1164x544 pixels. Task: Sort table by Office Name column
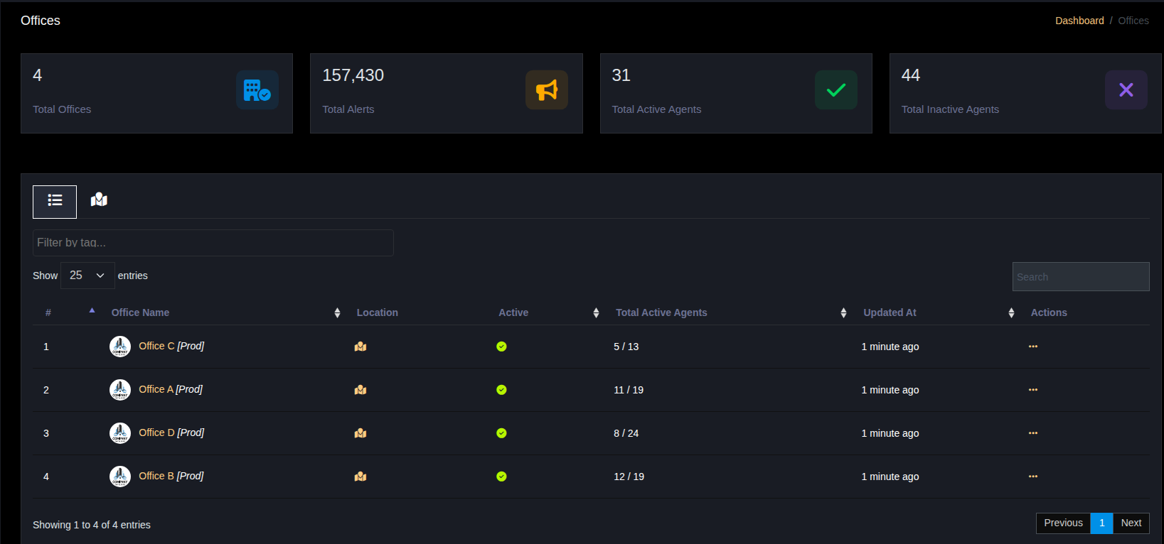coord(140,312)
